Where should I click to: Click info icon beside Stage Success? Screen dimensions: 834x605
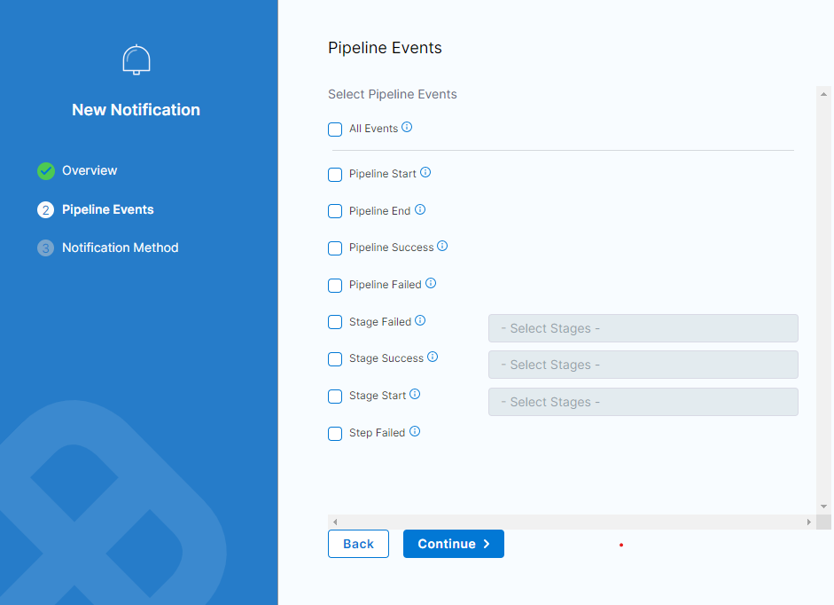click(433, 357)
